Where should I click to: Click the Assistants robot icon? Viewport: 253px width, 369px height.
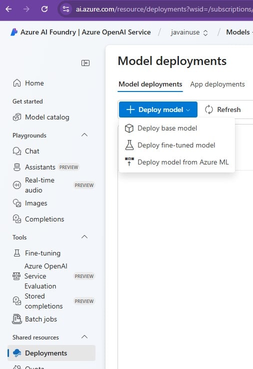(x=17, y=167)
